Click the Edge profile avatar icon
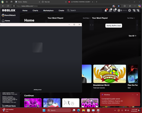The width and height of the screenshot is (142, 113). 3,2
